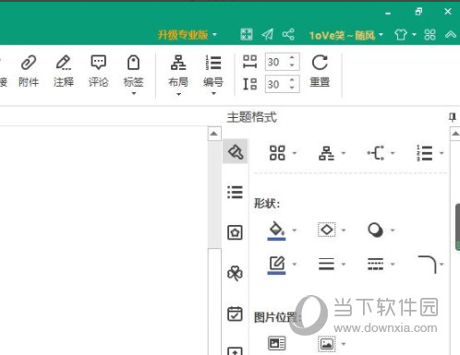This screenshot has width=460, height=355.
Task: Click the Attachment (附件) paperclip icon
Action: click(x=29, y=63)
